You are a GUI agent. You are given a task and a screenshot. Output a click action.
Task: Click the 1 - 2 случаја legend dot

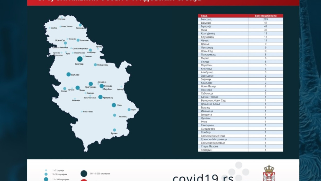click(x=46, y=170)
